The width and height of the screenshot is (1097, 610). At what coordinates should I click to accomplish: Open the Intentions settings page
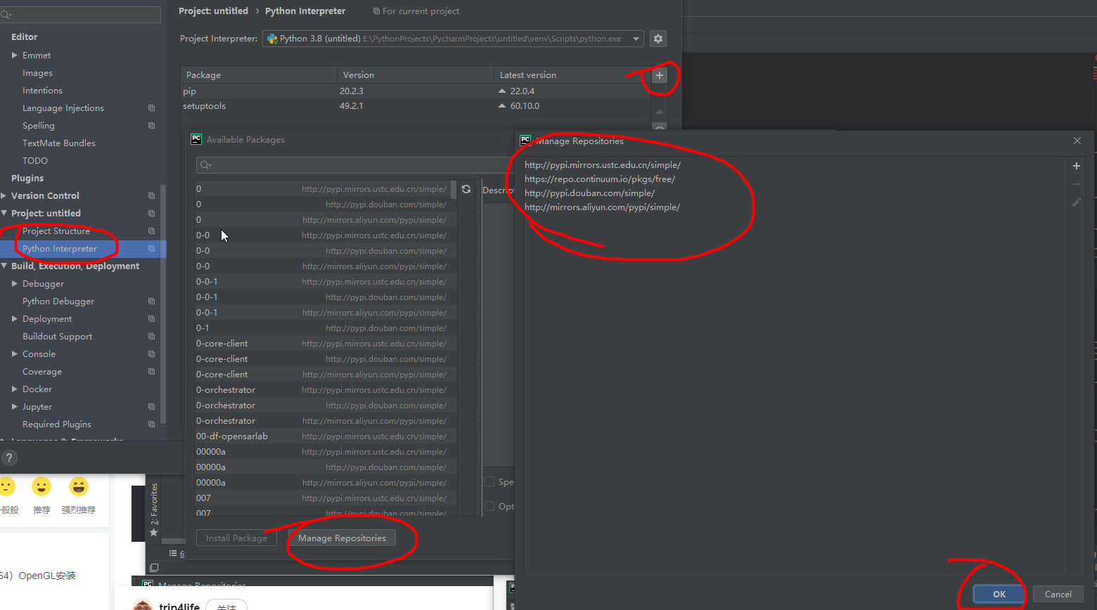pyautogui.click(x=42, y=91)
